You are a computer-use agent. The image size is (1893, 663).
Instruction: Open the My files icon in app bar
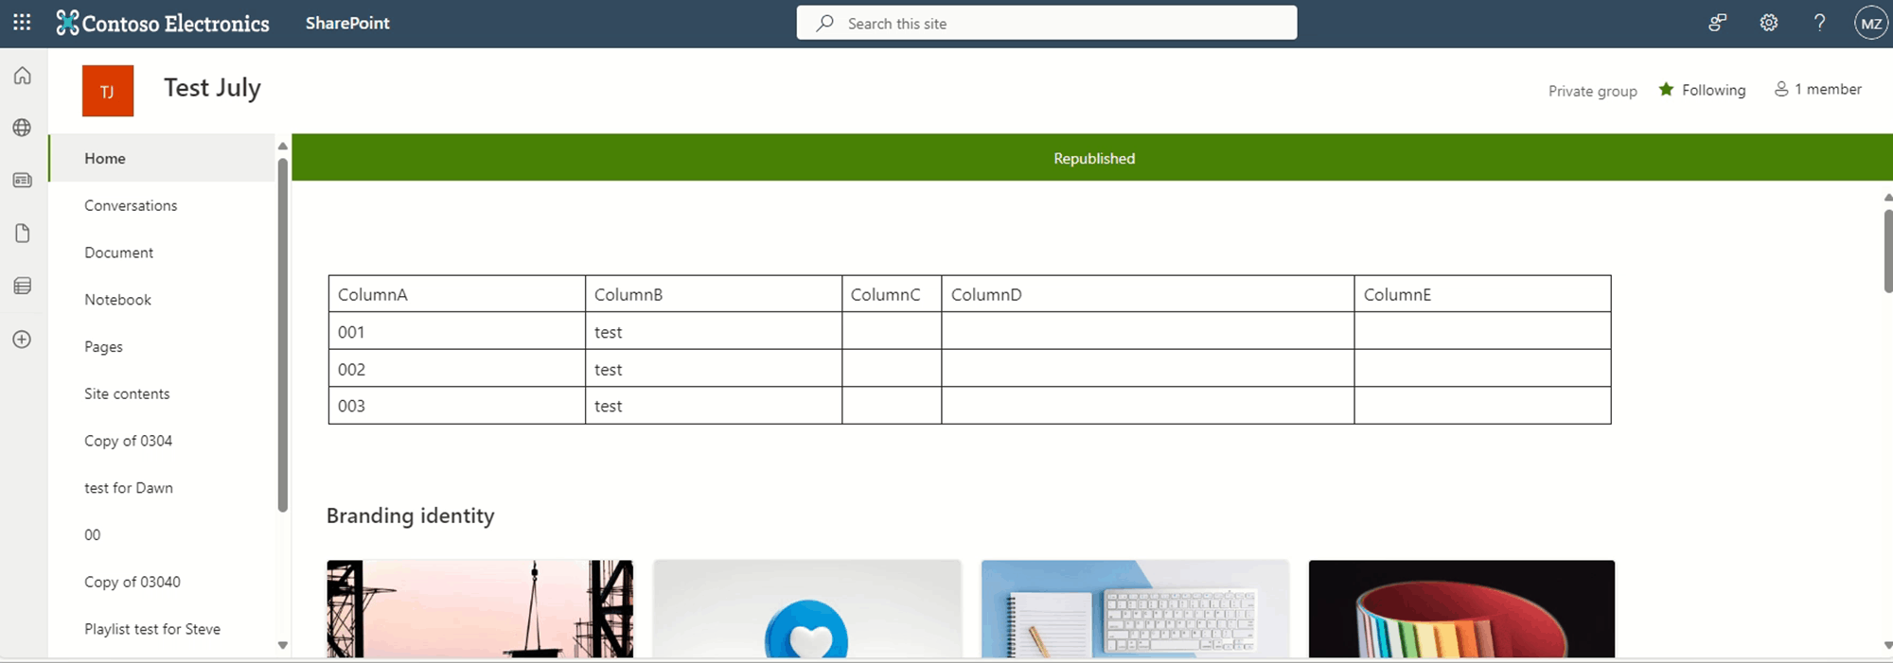click(x=23, y=233)
